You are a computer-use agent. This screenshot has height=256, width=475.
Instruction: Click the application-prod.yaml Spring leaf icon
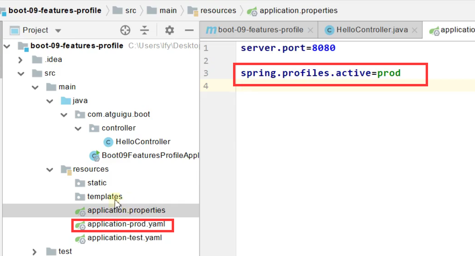point(80,225)
